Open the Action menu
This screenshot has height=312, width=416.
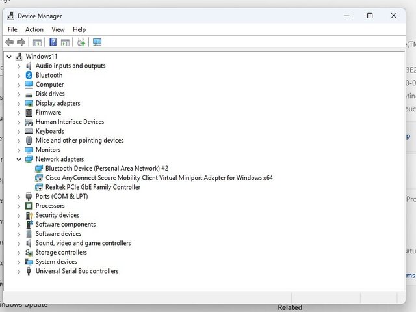tap(34, 29)
